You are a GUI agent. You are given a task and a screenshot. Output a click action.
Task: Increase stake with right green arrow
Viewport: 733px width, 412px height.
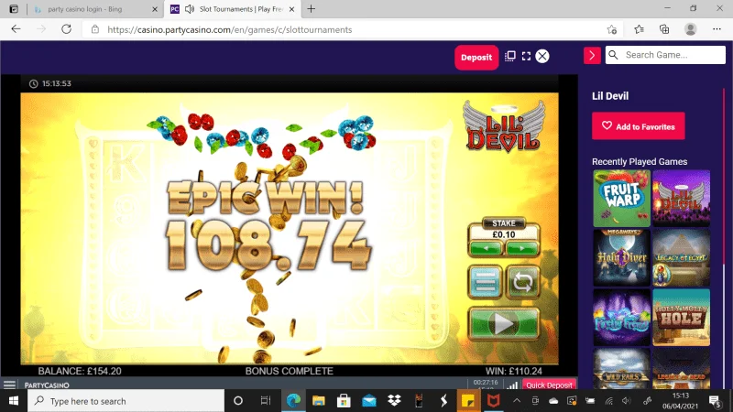[521, 248]
